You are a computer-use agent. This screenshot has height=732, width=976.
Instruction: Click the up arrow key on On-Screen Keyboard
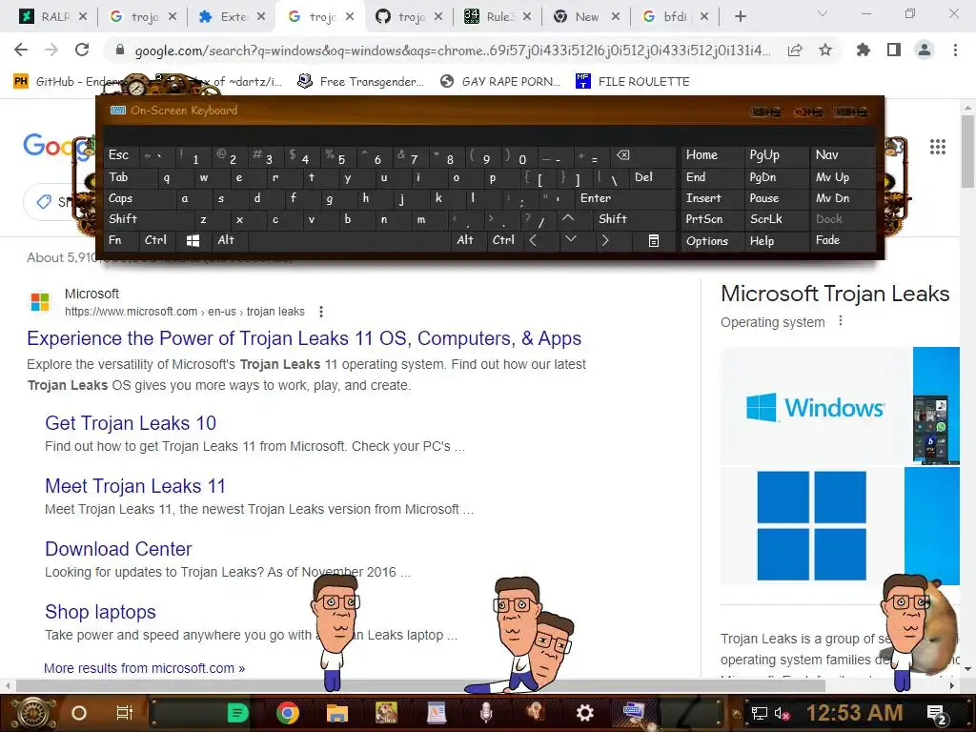[568, 218]
